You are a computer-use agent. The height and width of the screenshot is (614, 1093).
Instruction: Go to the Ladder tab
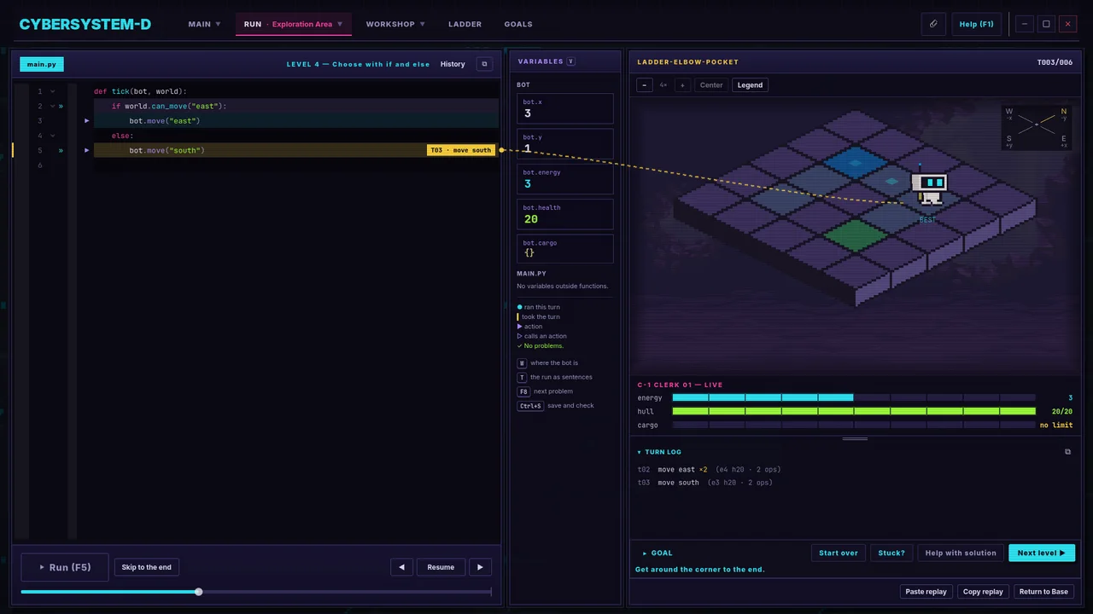click(465, 24)
